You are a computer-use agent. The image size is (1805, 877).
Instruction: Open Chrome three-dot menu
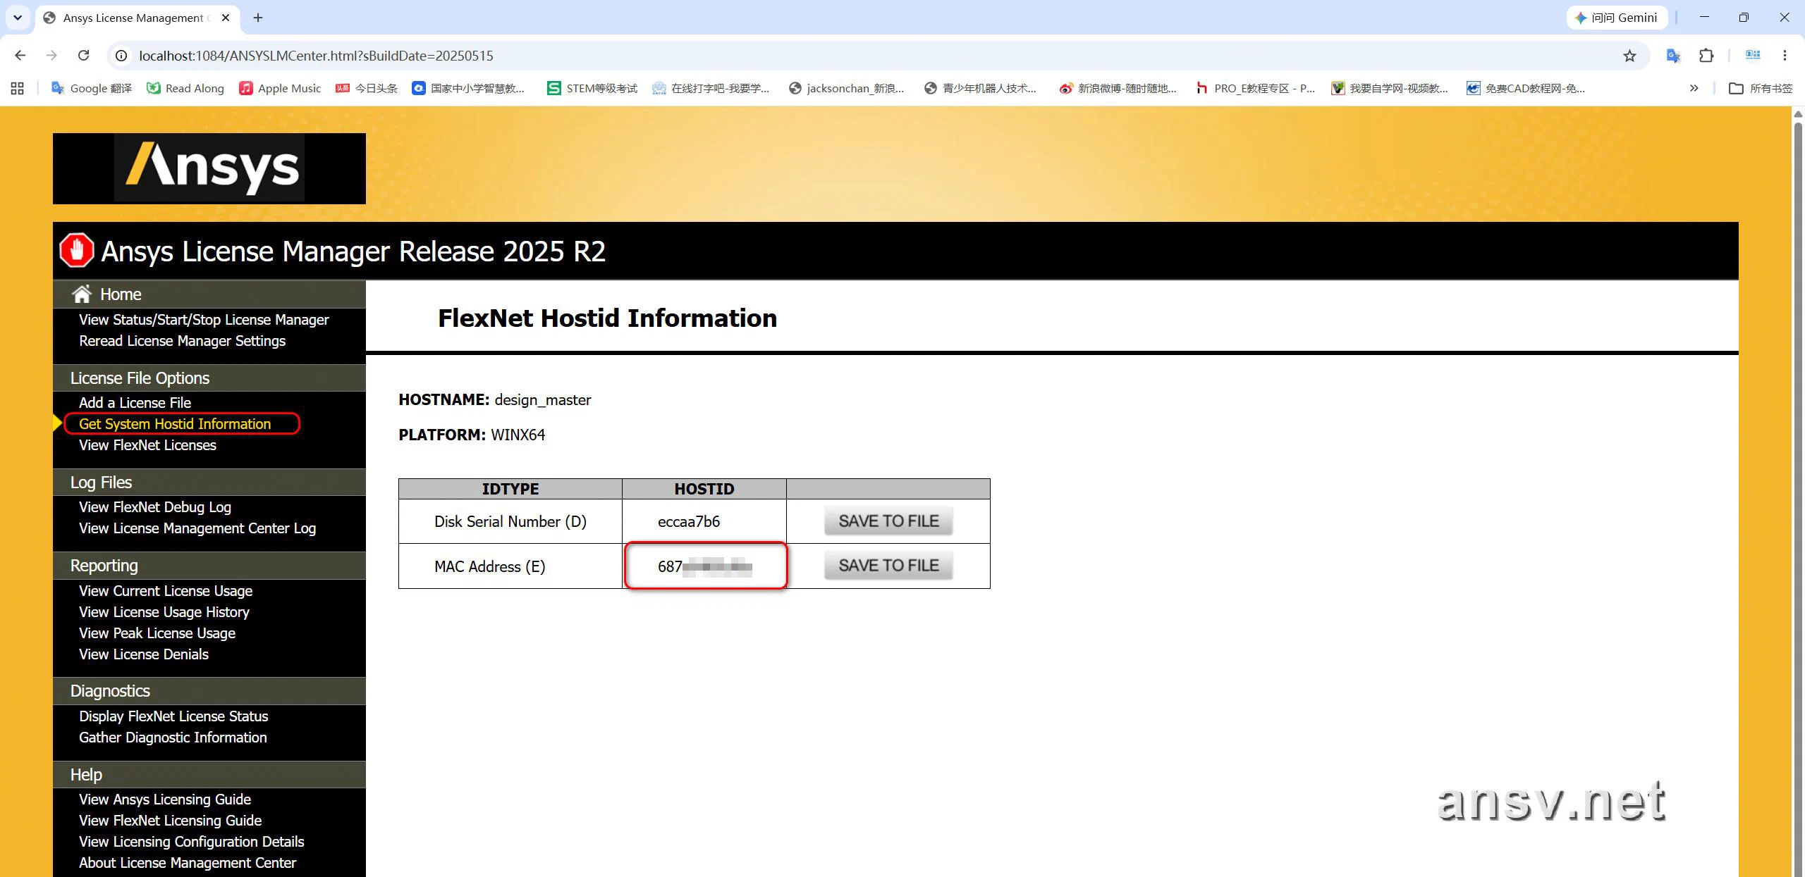click(1785, 56)
